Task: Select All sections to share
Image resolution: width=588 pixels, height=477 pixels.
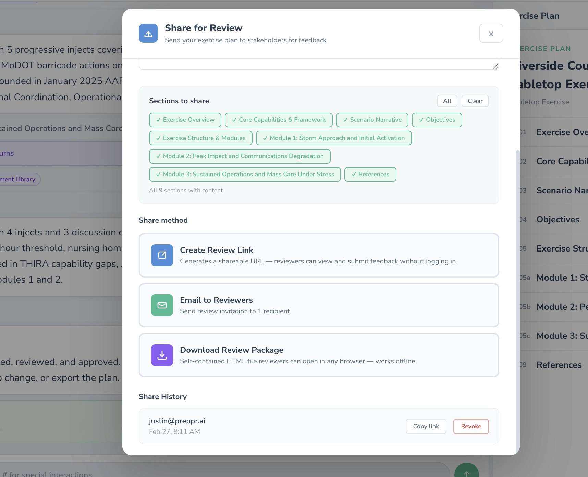Action: coord(447,101)
